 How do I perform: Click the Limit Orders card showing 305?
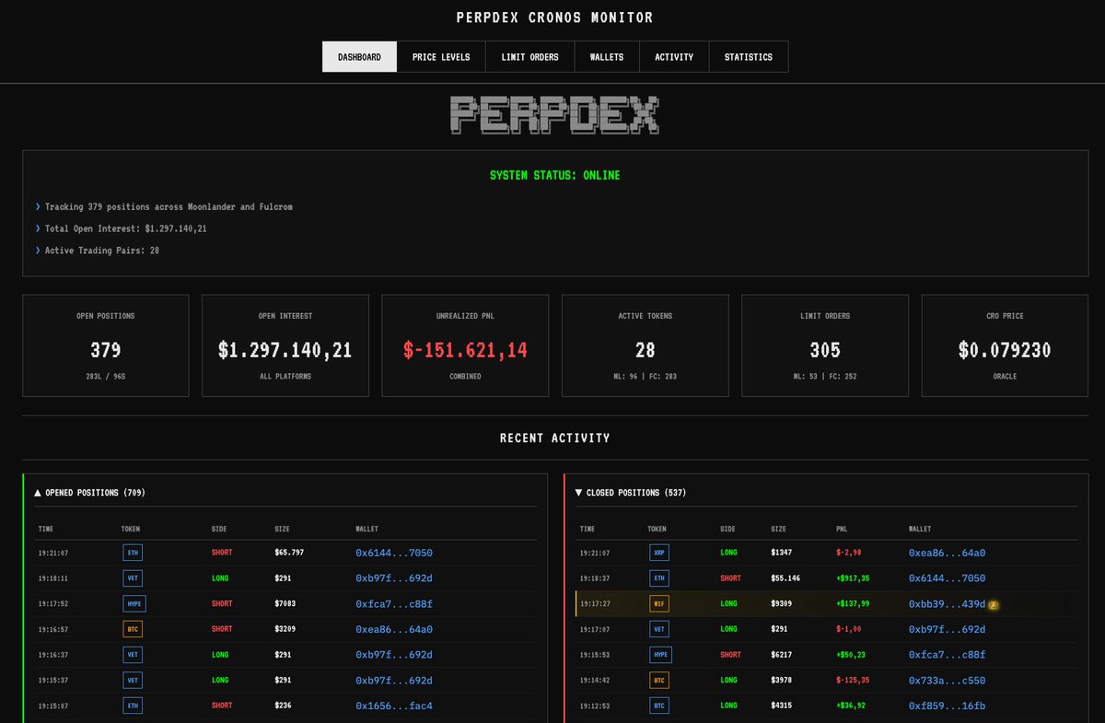coord(825,345)
